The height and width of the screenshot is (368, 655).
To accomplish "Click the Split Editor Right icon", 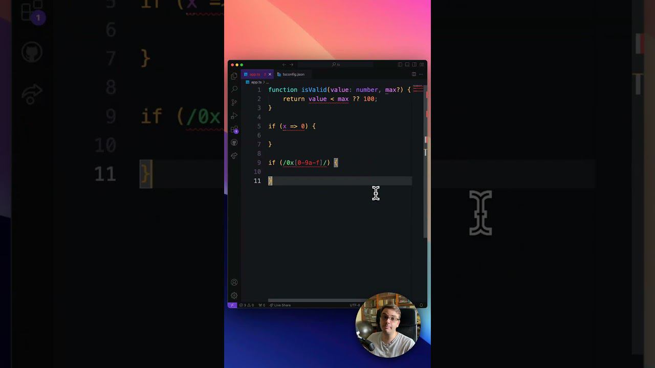I will pyautogui.click(x=414, y=74).
